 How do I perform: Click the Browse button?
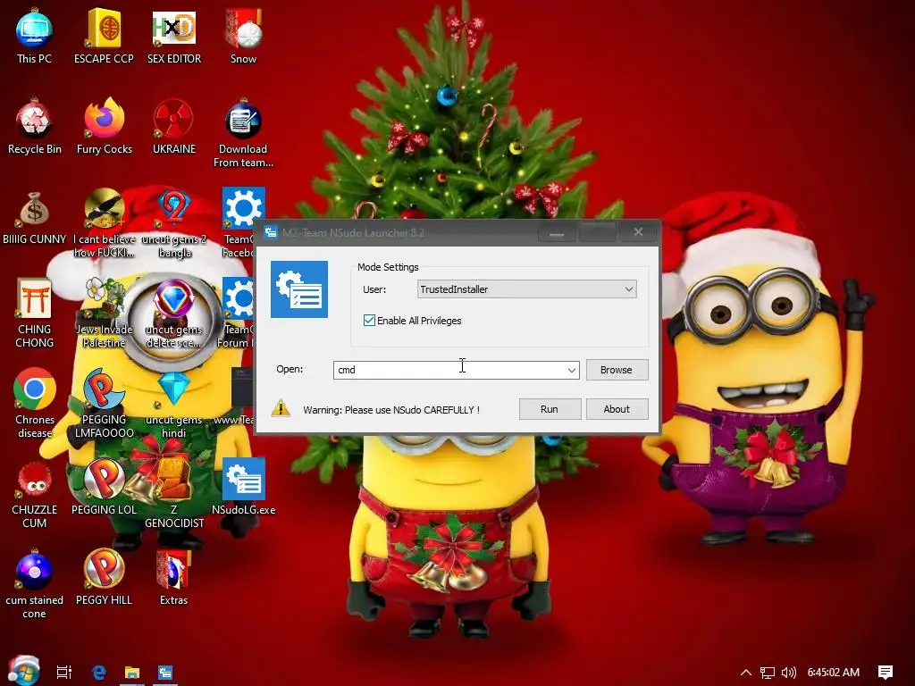[617, 370]
